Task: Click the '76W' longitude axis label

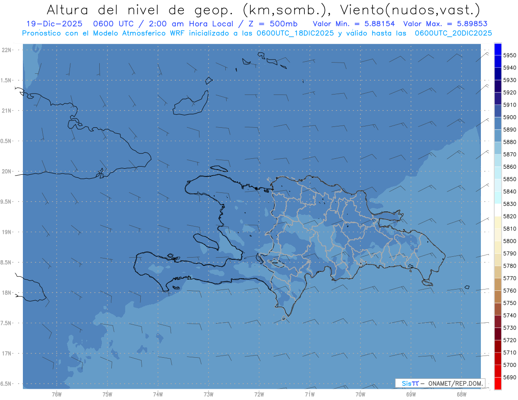Action: [x=57, y=394]
